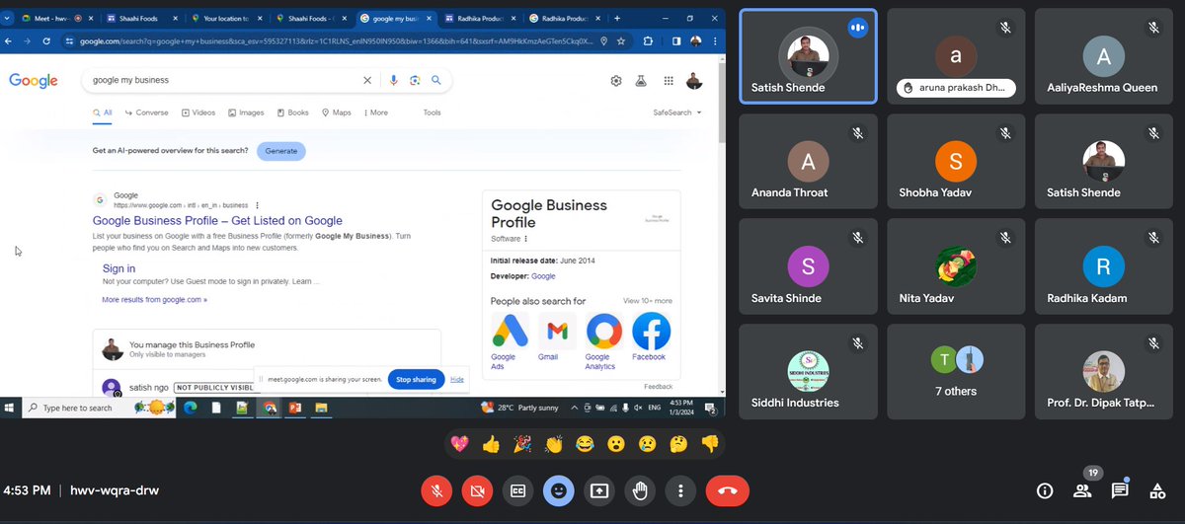Open Search Labs flask icon
The height and width of the screenshot is (524, 1185).
[x=642, y=81]
